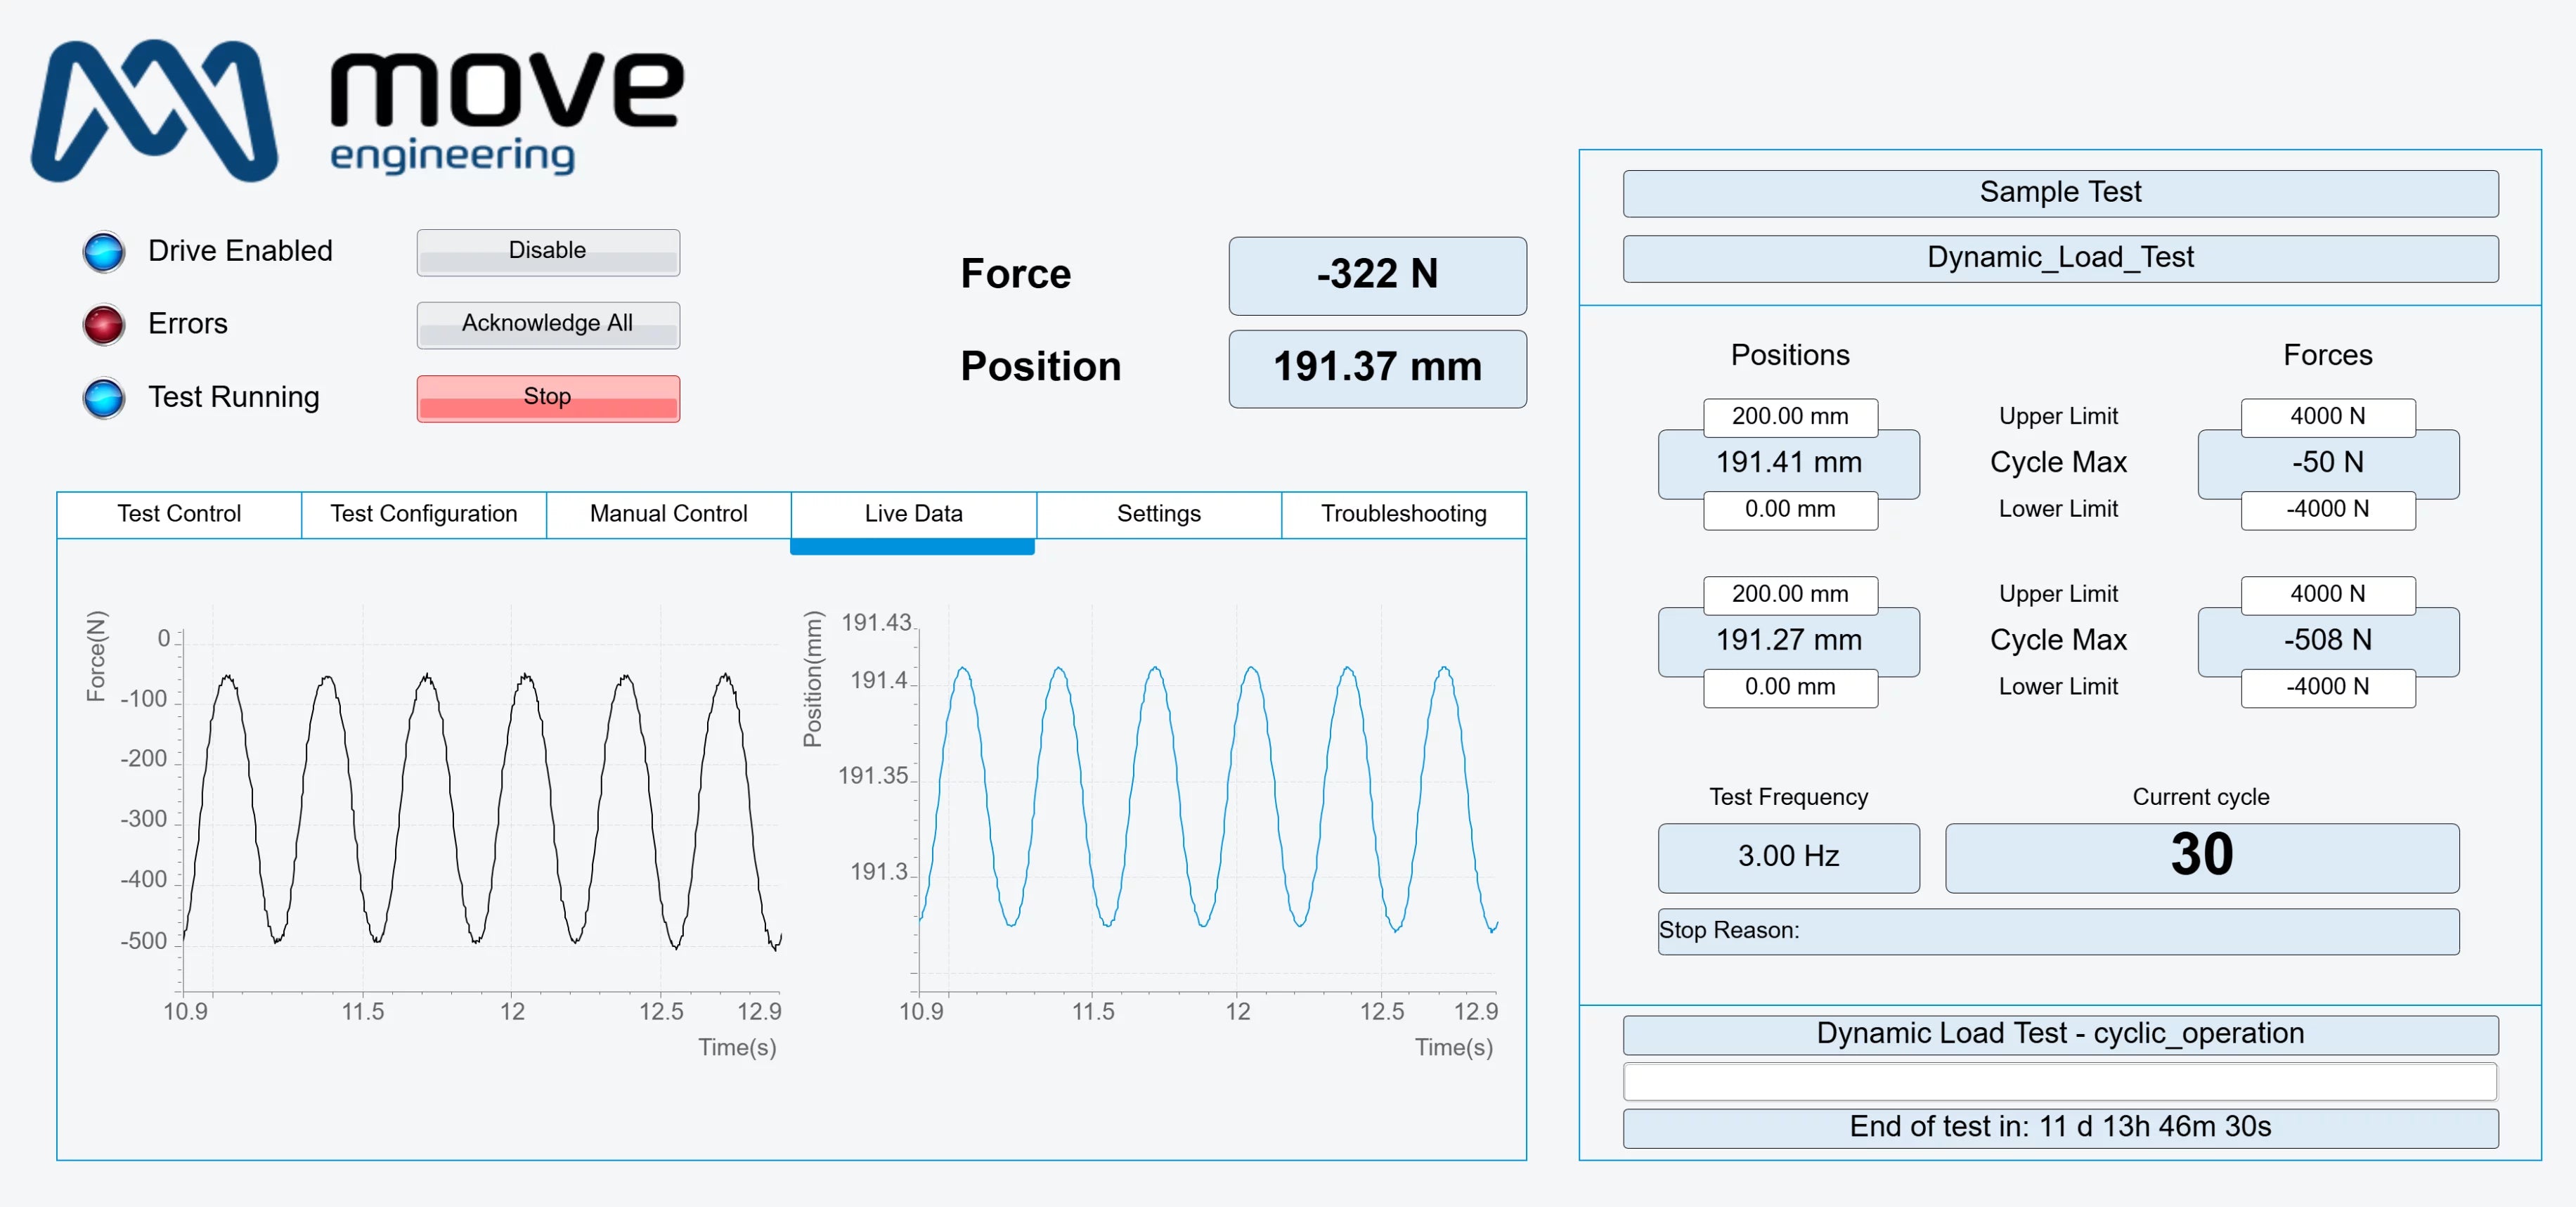
Task: Click the 3.00 Hz test frequency field
Action: [1788, 857]
